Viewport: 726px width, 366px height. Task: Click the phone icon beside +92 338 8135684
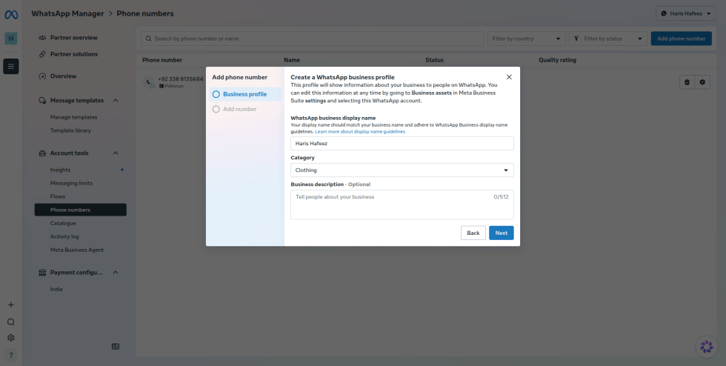point(149,82)
